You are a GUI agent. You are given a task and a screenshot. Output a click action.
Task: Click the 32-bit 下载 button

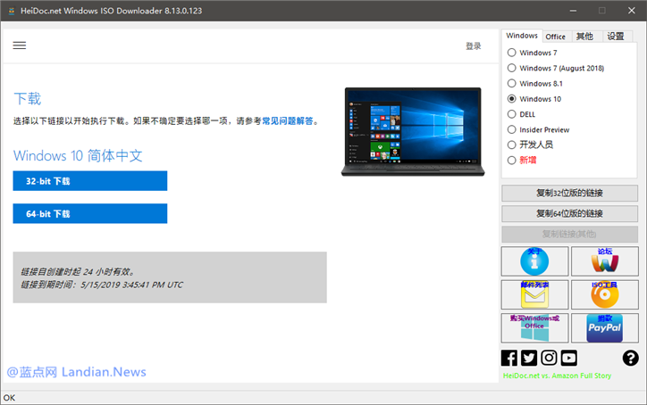[90, 181]
